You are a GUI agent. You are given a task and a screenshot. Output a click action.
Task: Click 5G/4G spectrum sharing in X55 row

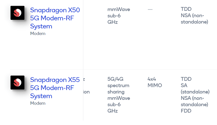(118, 85)
